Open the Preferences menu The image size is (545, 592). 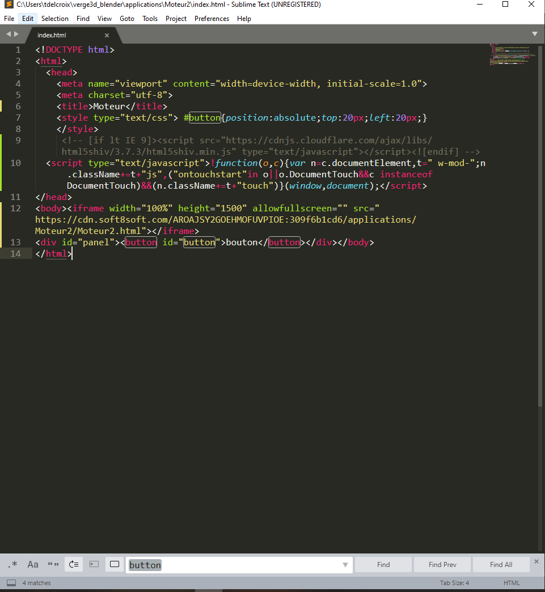212,19
